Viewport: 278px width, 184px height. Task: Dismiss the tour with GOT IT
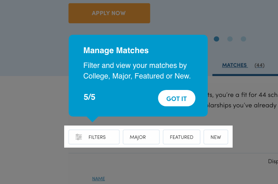click(x=177, y=98)
